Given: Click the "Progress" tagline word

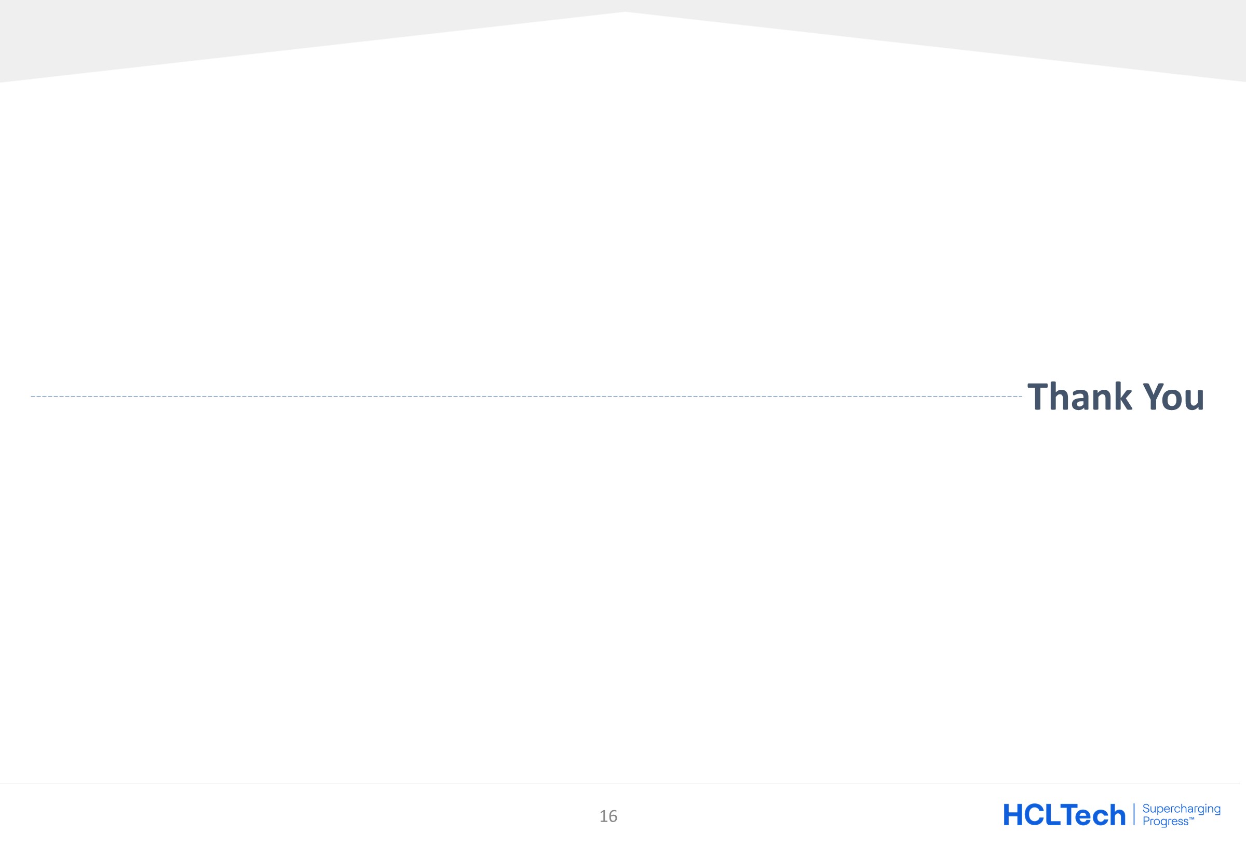Looking at the screenshot, I should (x=1165, y=821).
